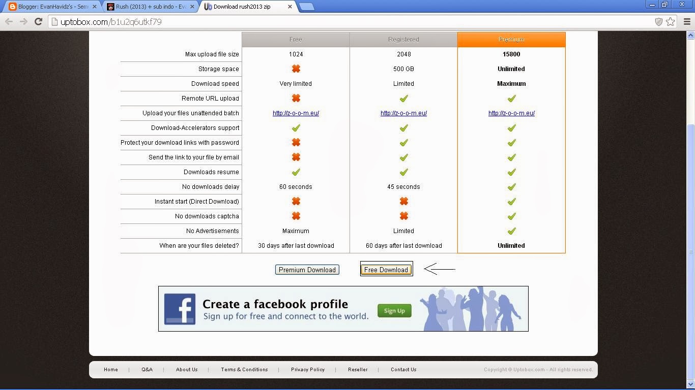Screen dimensions: 695x390
Task: Click the Premium column header
Action: coord(511,39)
